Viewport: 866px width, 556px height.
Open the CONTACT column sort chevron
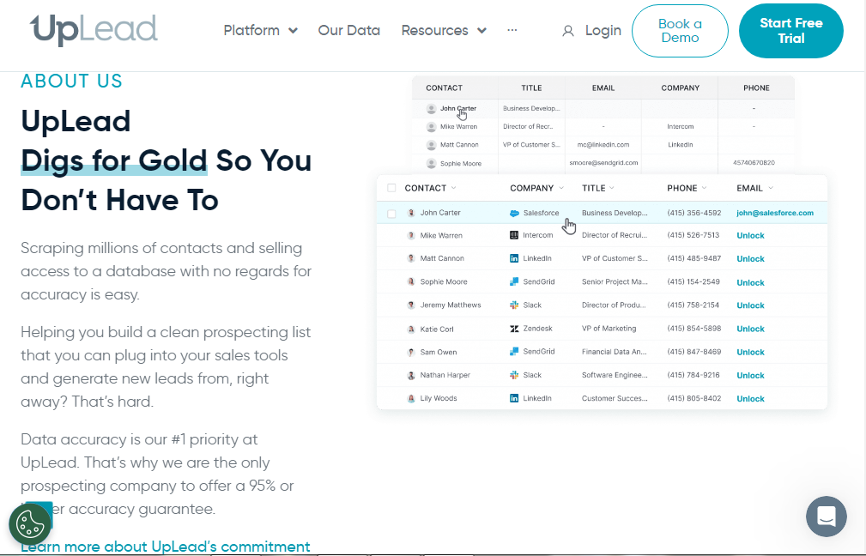tap(453, 188)
